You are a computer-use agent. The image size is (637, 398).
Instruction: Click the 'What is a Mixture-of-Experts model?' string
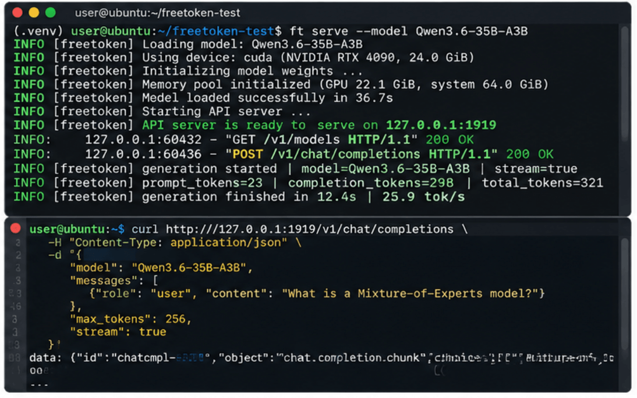(410, 294)
